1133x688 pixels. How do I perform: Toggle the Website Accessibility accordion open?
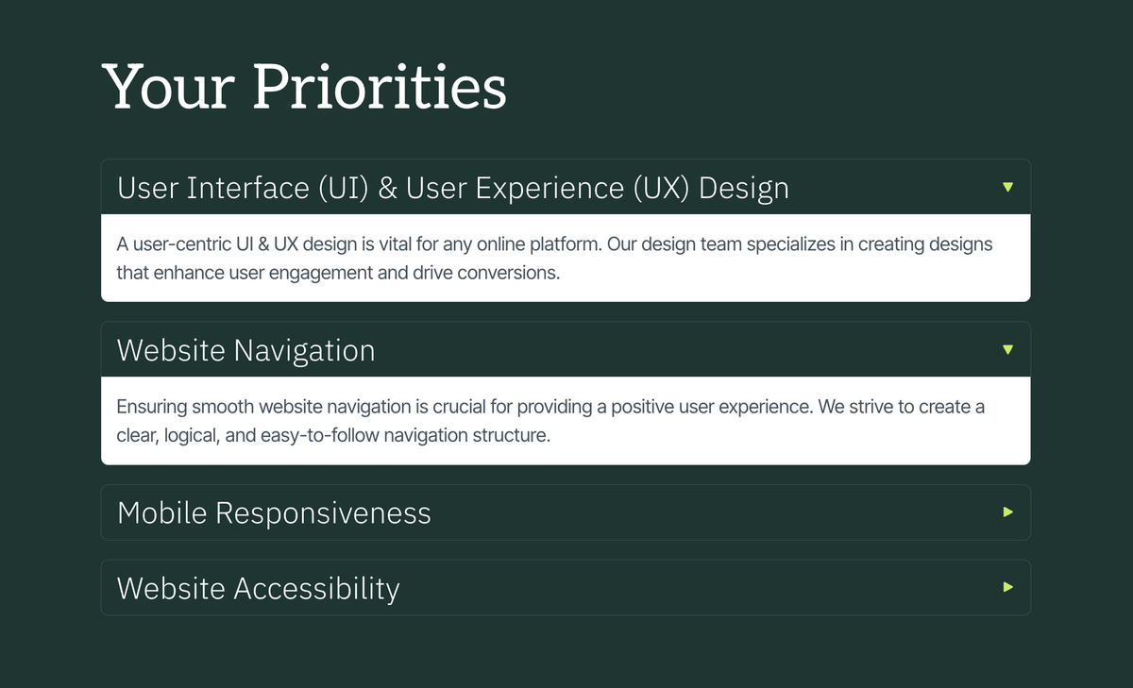566,587
